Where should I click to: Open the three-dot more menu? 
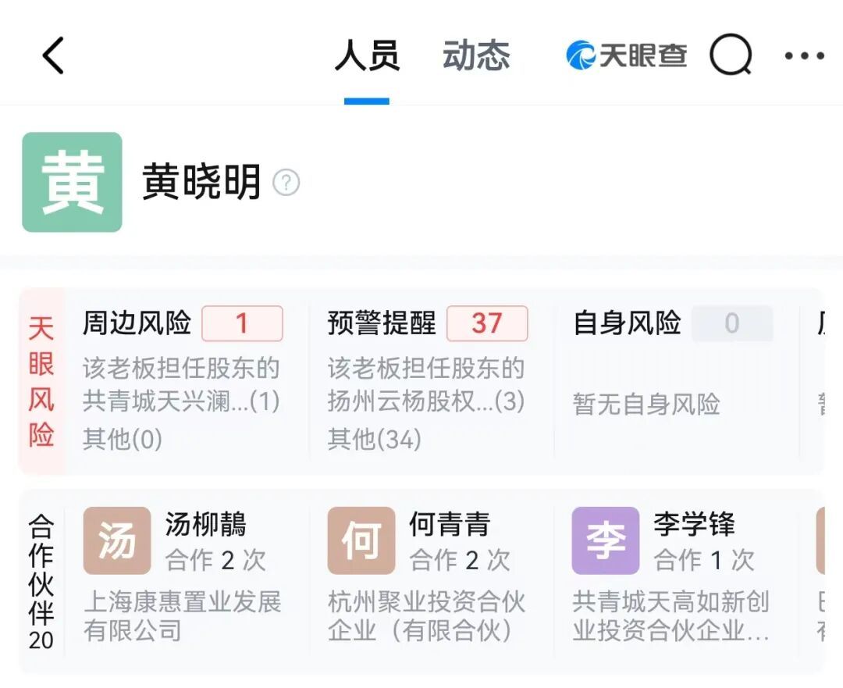tap(804, 55)
